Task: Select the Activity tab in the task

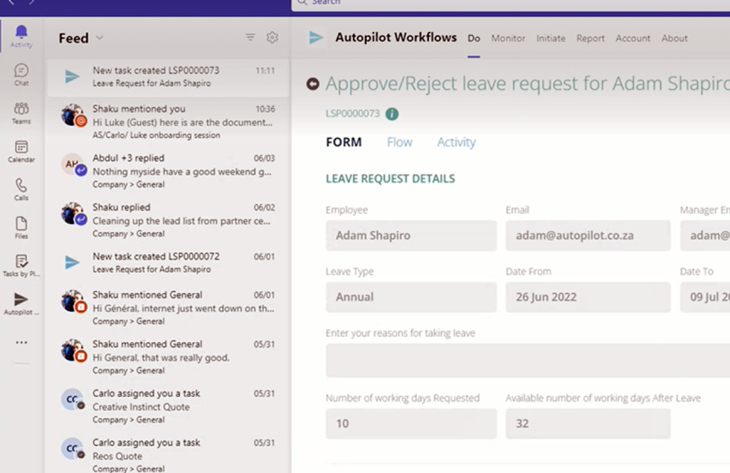Action: [x=456, y=142]
